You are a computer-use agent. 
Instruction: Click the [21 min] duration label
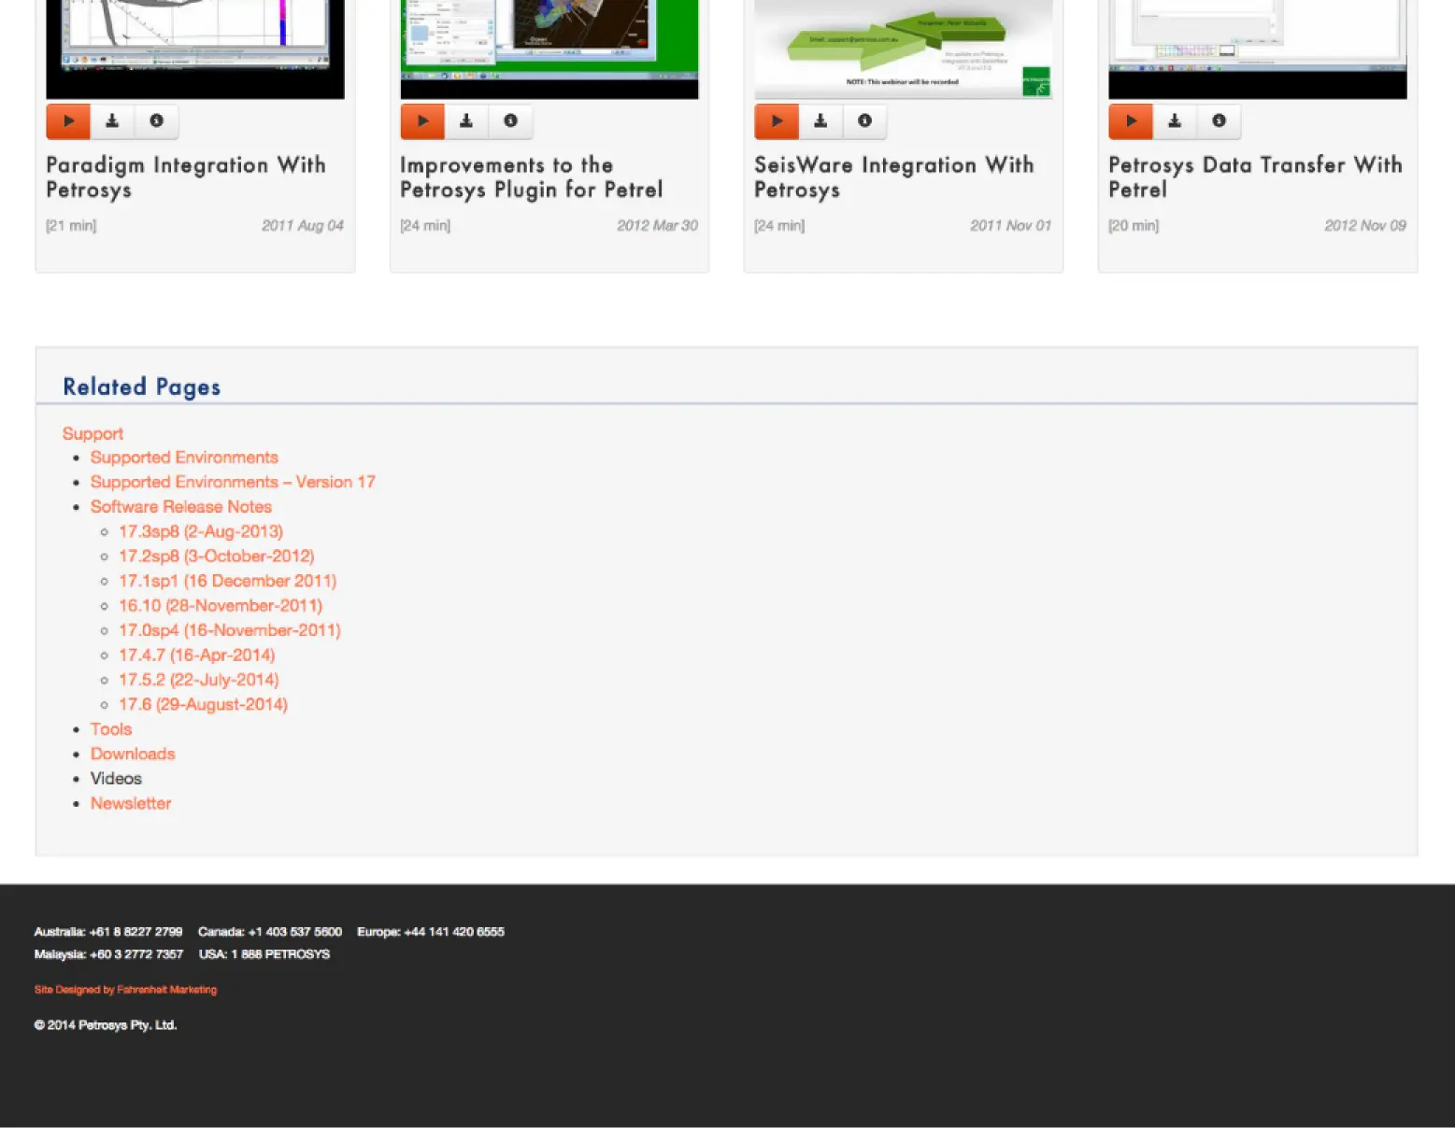click(71, 226)
